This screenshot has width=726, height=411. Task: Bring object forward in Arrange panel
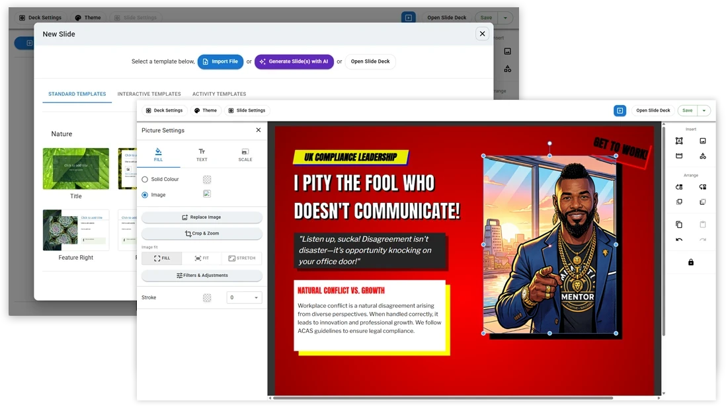pos(679,187)
